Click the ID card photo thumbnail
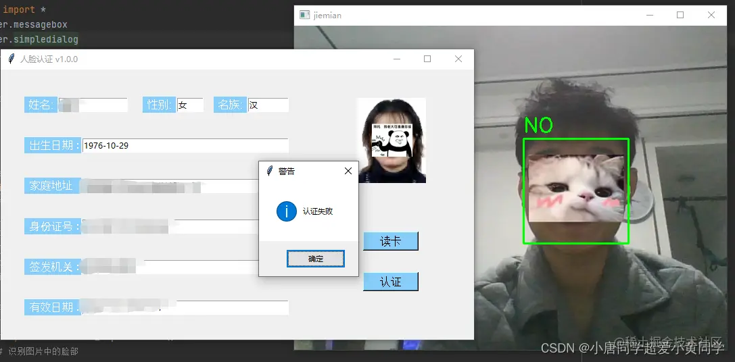The height and width of the screenshot is (362, 735). pyautogui.click(x=392, y=140)
